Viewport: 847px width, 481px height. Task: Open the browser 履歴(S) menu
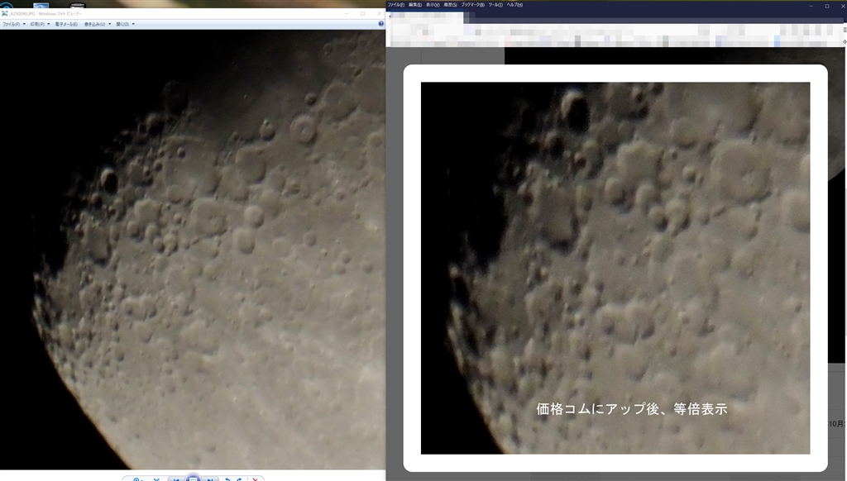(451, 5)
